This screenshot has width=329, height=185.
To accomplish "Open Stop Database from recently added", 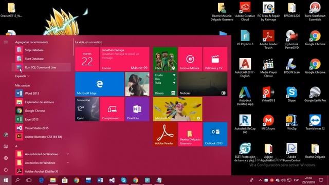I will pos(41,50).
